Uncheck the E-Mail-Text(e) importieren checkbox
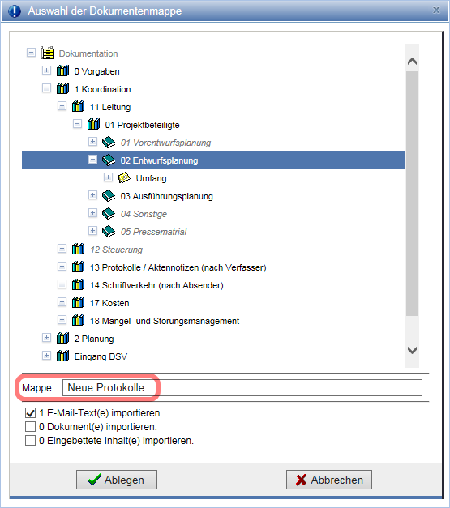Viewport: 450px width, 508px height. 30,413
